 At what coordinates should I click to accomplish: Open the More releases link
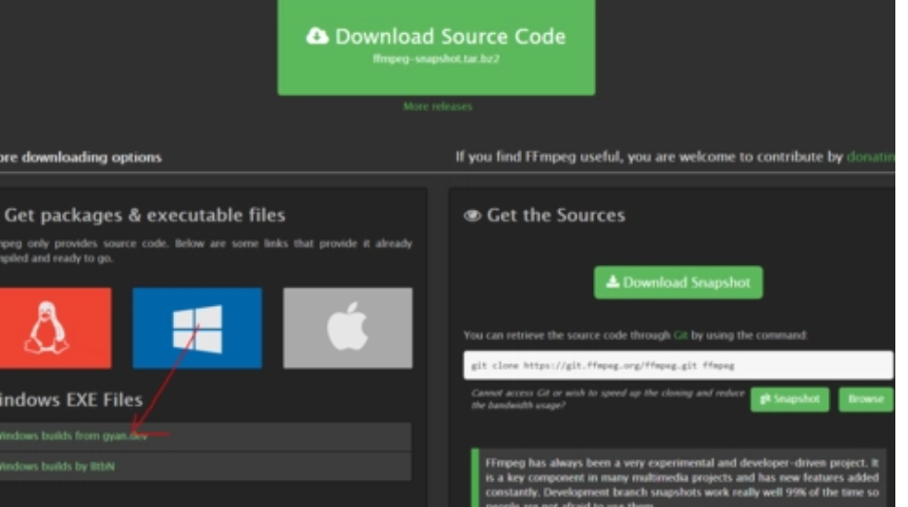[437, 107]
